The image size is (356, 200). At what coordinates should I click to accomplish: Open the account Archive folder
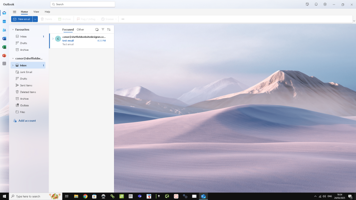coord(28,99)
